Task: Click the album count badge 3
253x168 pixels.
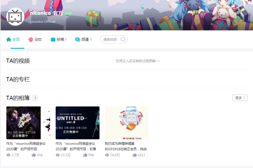Action: point(35,98)
